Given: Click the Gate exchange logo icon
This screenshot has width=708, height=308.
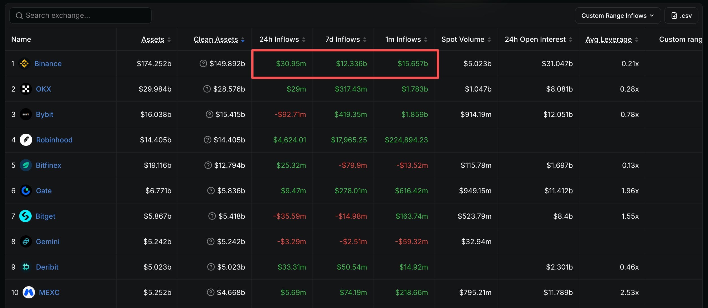Looking at the screenshot, I should [x=26, y=191].
